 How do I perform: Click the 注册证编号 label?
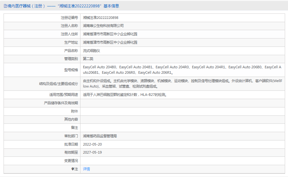[x=70, y=18]
